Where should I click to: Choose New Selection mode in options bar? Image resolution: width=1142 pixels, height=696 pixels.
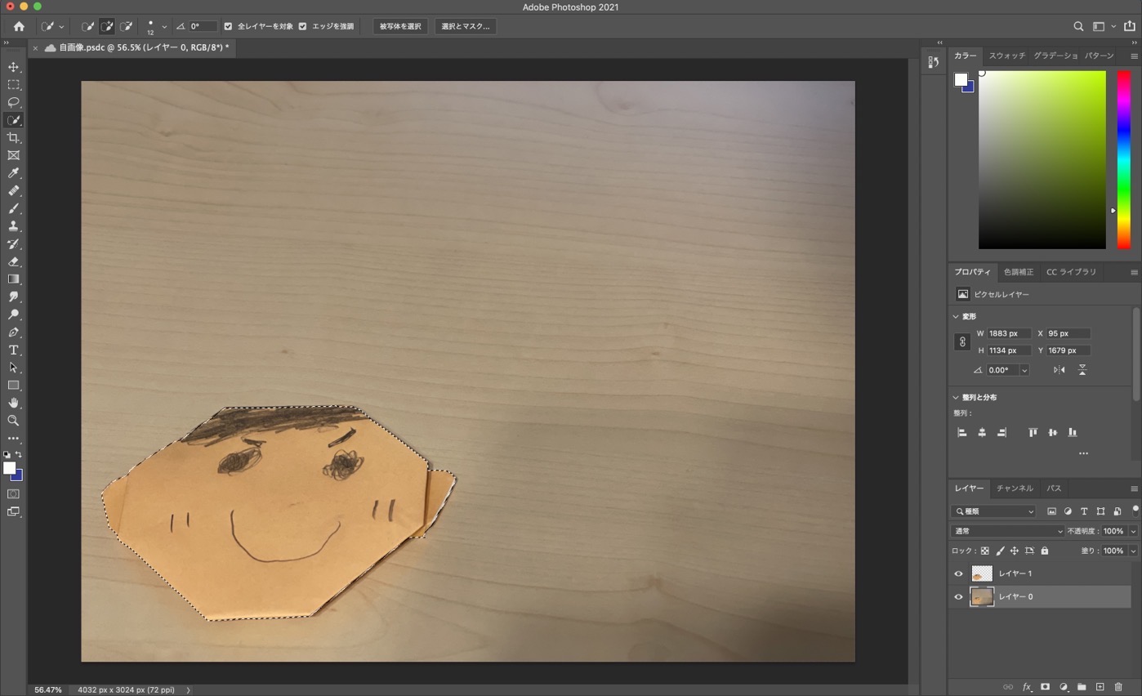[x=87, y=26]
